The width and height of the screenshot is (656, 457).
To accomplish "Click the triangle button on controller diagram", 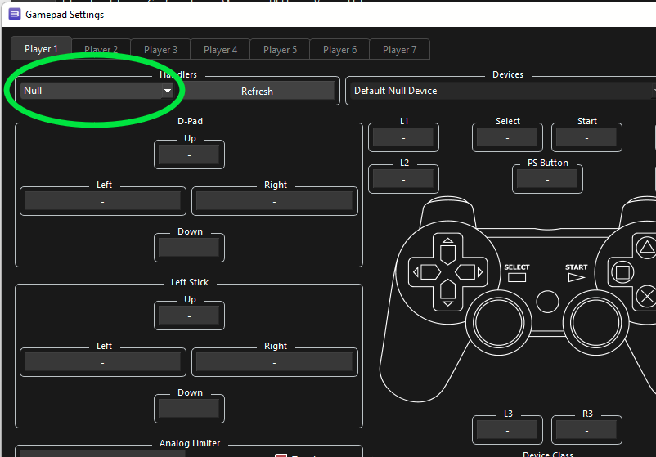I will tap(646, 248).
